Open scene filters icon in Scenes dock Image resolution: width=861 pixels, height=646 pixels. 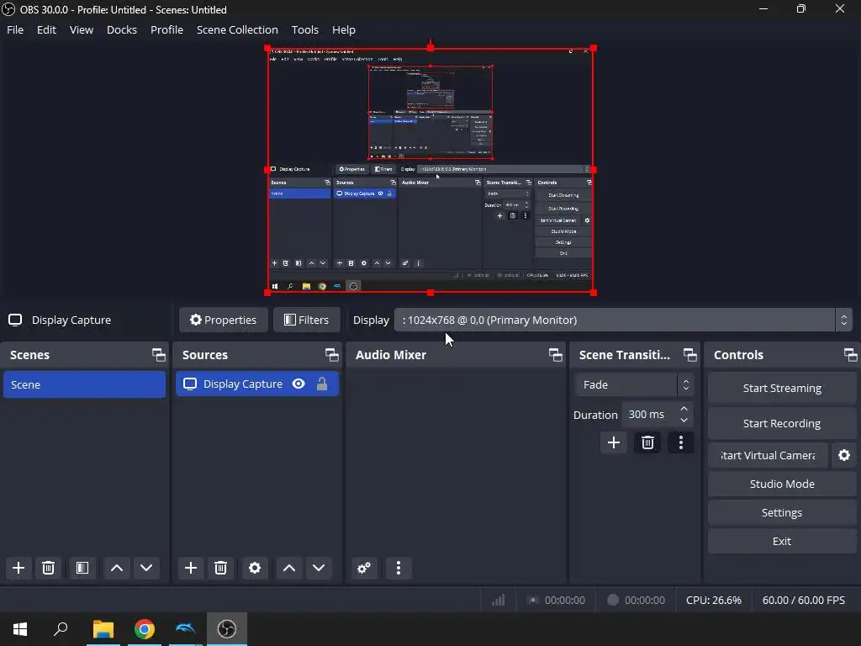point(82,568)
